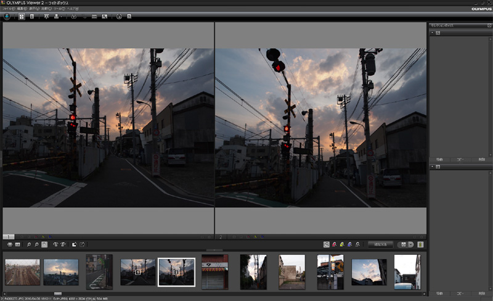Click the clock icon in the top toolbar
Image resolution: width=493 pixels, height=301 pixels.
coord(118,17)
